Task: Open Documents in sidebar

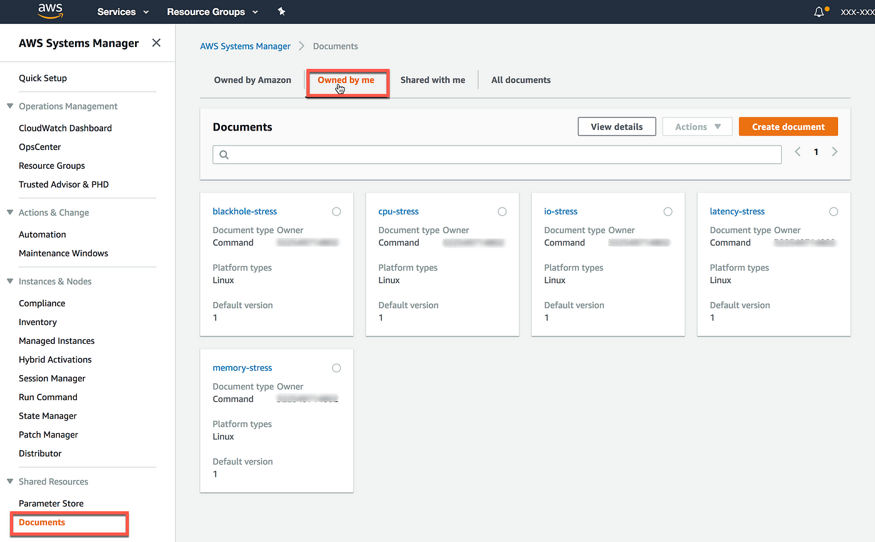Action: (x=42, y=522)
